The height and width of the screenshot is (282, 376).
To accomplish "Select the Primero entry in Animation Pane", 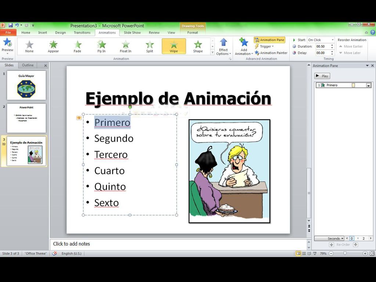I will [x=344, y=85].
